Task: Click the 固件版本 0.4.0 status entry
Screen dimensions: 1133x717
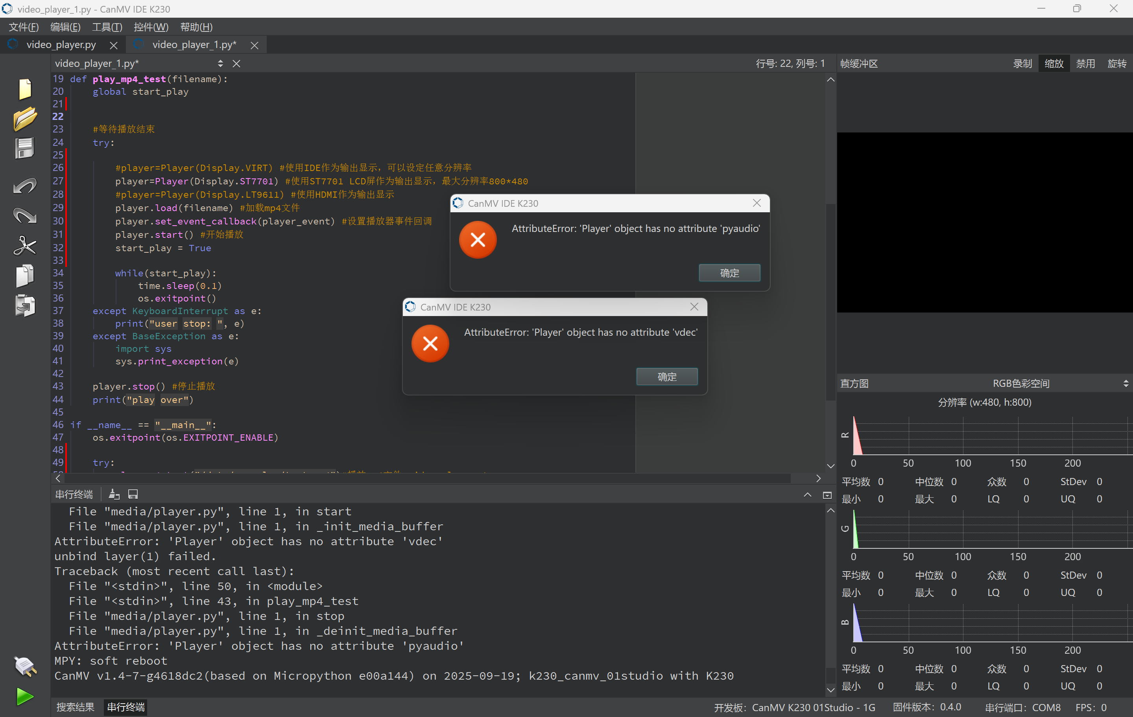Action: 927,707
